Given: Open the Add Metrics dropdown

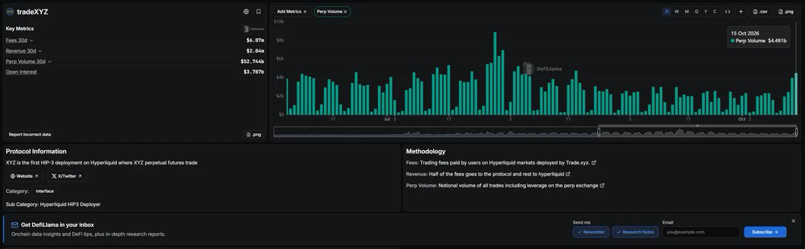Looking at the screenshot, I should pos(292,11).
